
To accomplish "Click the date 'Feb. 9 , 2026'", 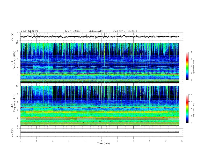I will [x=72, y=31].
